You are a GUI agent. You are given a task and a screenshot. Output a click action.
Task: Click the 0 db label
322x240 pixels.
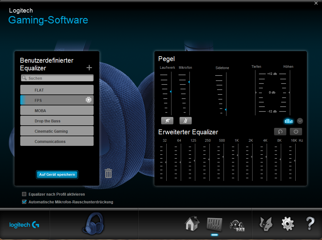tap(272, 93)
